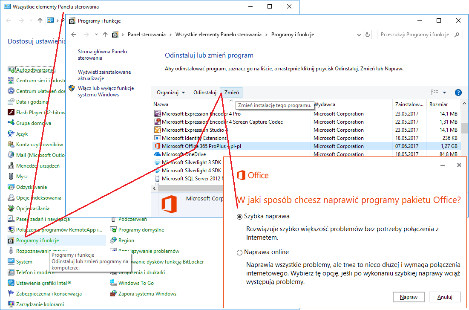Open Wyświetl zainstalowane aktualizacje link
This screenshot has width=469, height=310.
coord(104,75)
